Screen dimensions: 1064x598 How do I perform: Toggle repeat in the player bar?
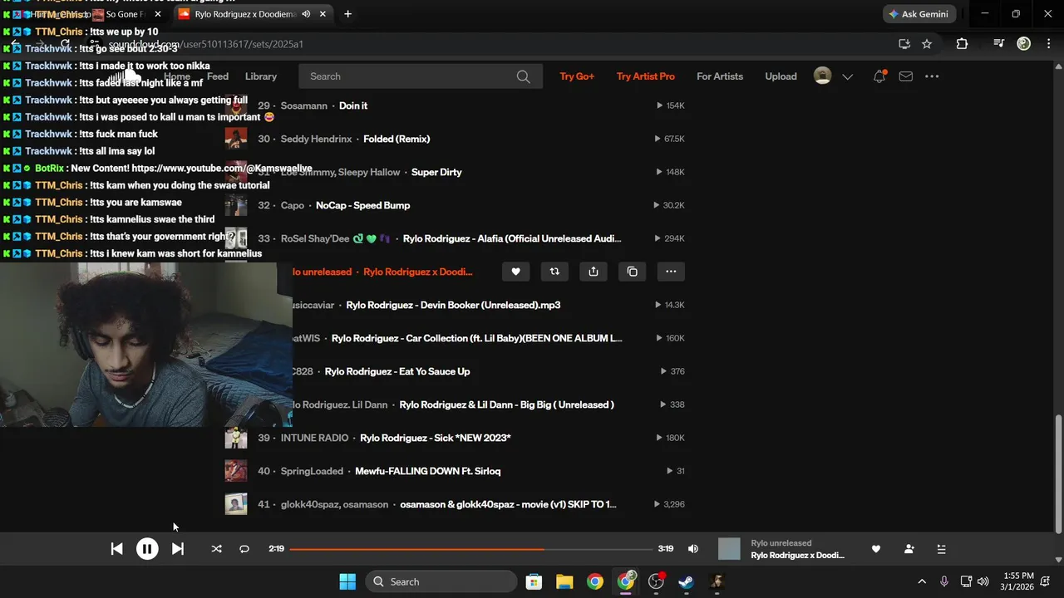pyautogui.click(x=244, y=549)
